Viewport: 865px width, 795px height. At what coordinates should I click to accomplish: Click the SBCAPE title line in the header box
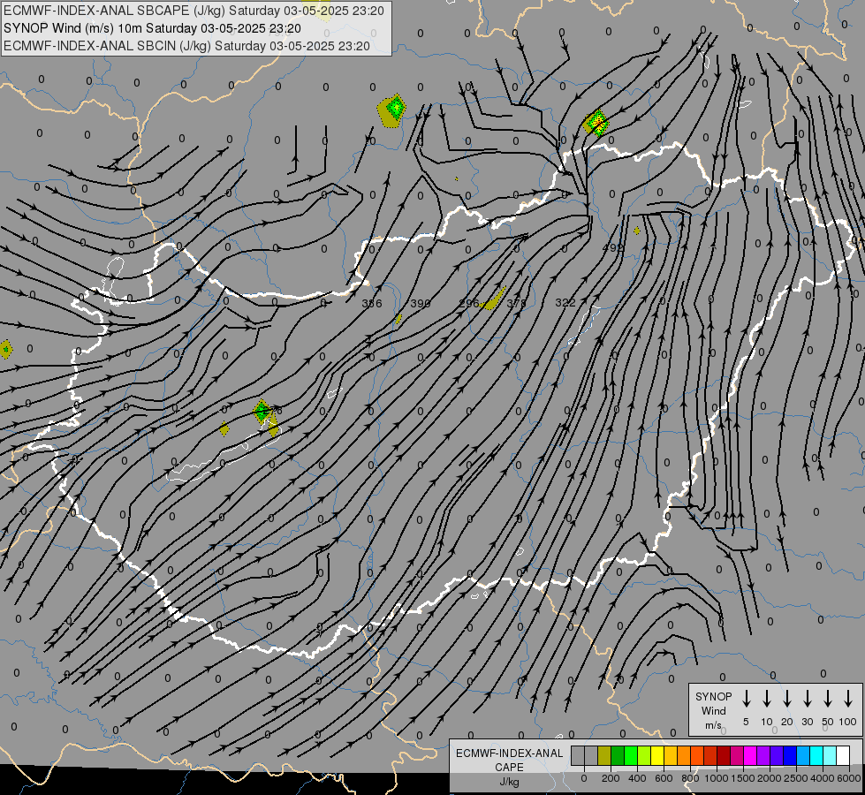click(193, 11)
